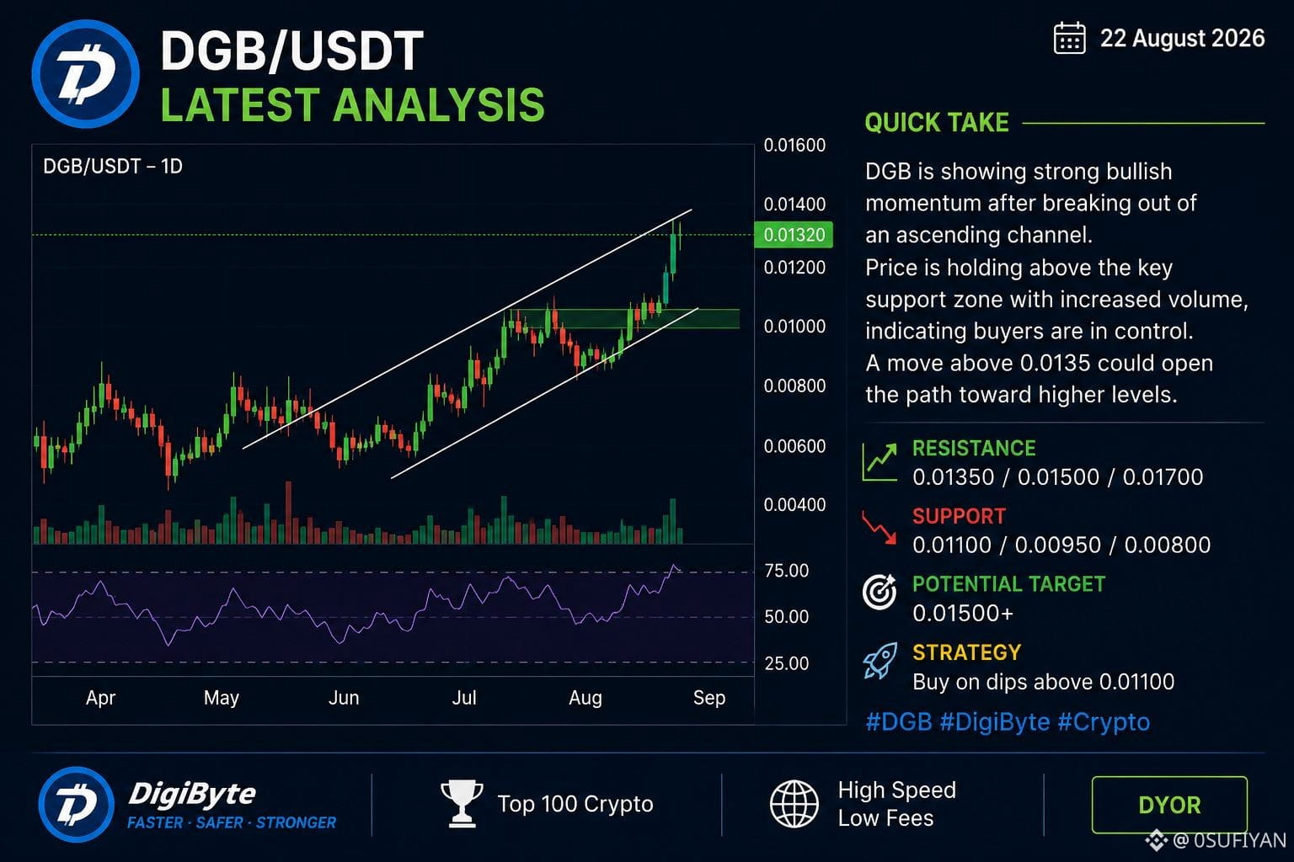The width and height of the screenshot is (1294, 862).
Task: Click the calendar icon beside the date
Action: pos(1070,39)
